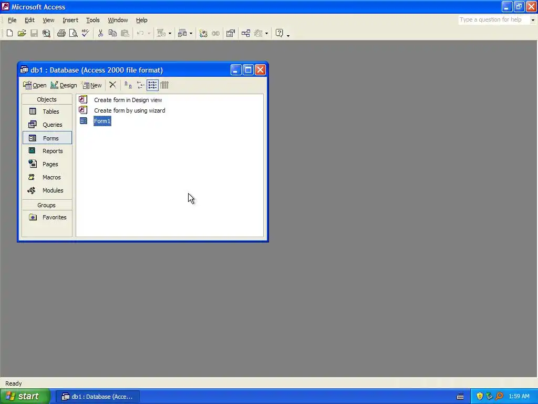Click the Properties toolbar icon
The width and height of the screenshot is (538, 404).
pos(231,33)
